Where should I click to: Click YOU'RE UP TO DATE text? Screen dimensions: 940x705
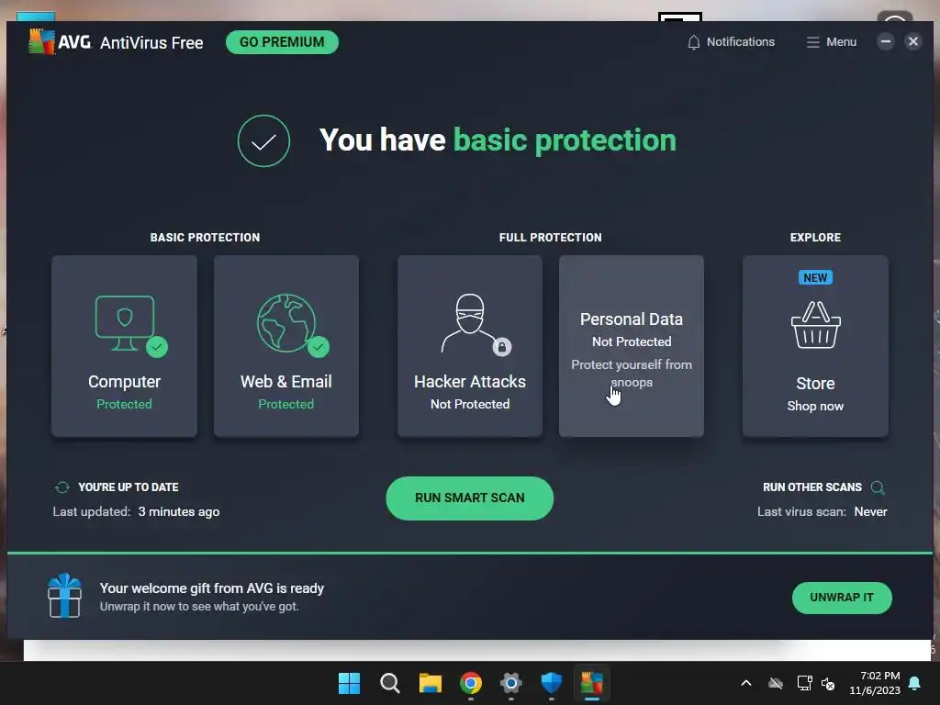[x=129, y=487]
